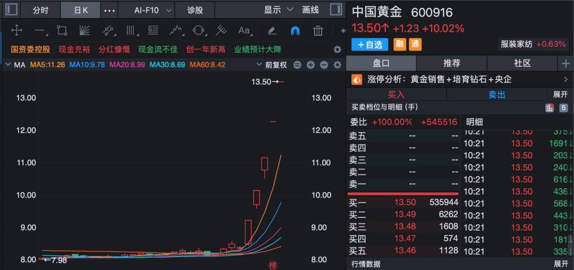Click the plus zoom in icon

point(310,65)
